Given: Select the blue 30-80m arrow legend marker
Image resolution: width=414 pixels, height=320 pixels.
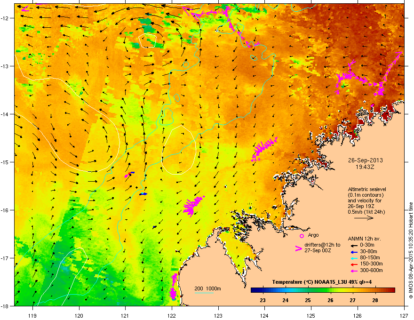Looking at the screenshot, I should tap(354, 252).
